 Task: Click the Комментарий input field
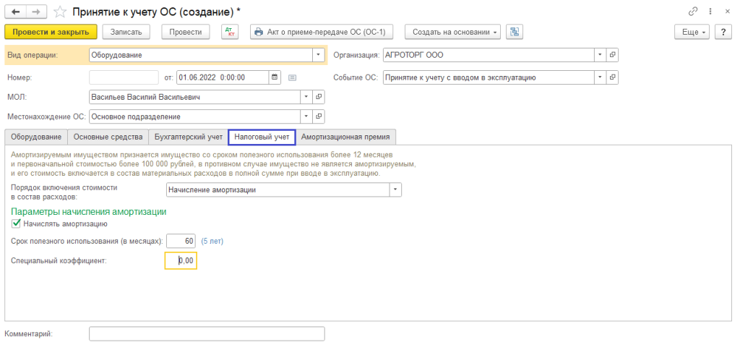pos(207,333)
